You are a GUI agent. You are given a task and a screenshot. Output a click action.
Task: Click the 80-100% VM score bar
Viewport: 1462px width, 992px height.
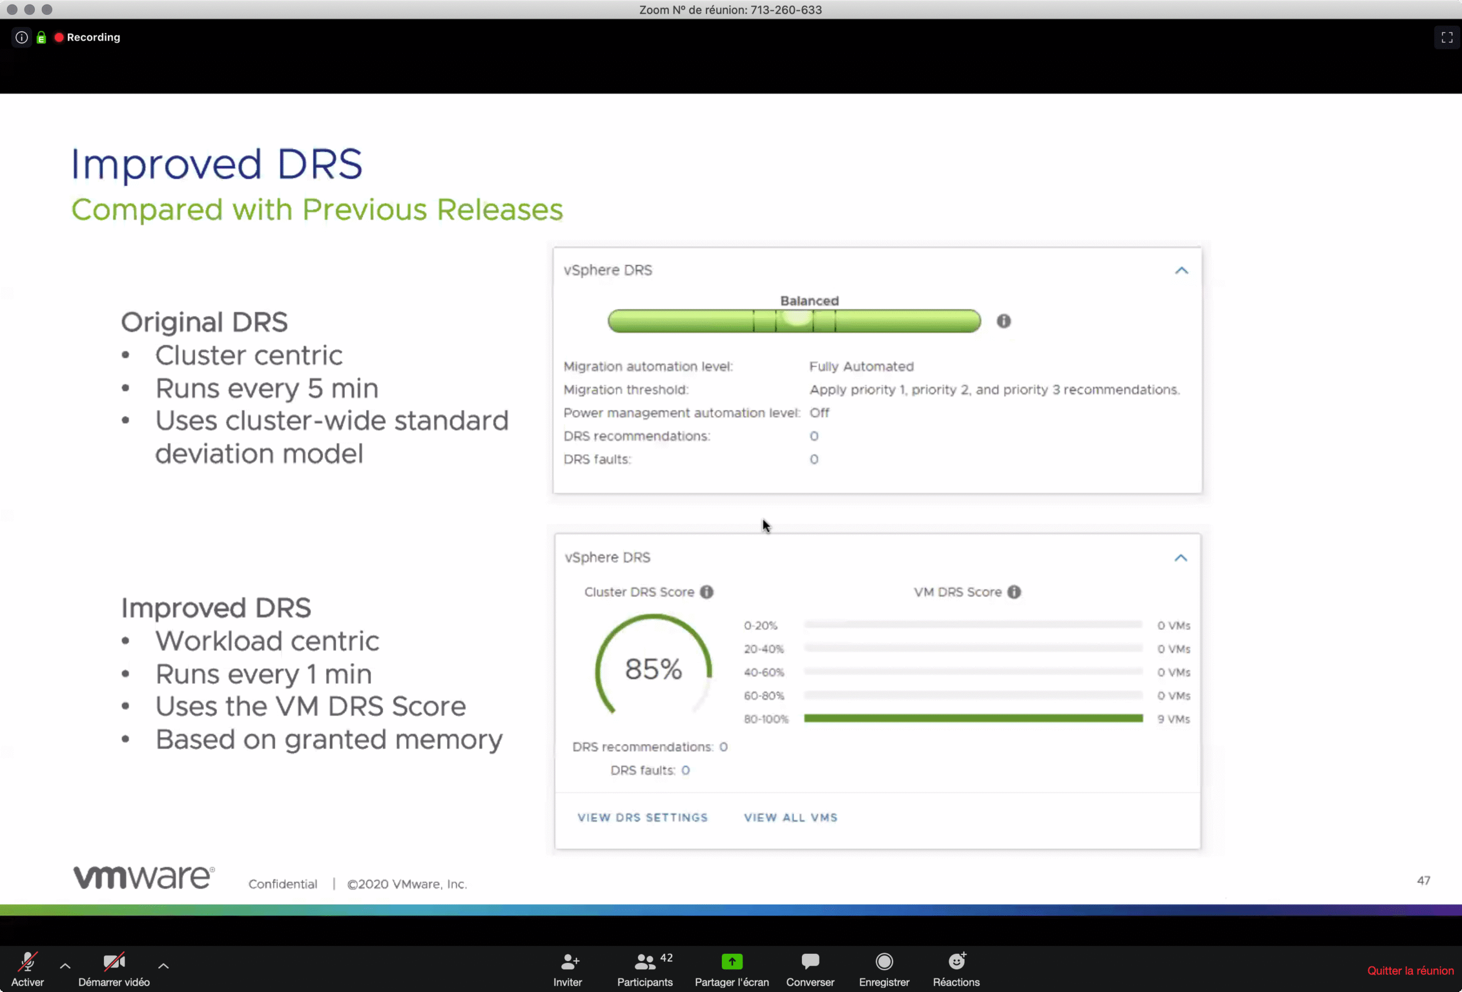click(x=973, y=719)
